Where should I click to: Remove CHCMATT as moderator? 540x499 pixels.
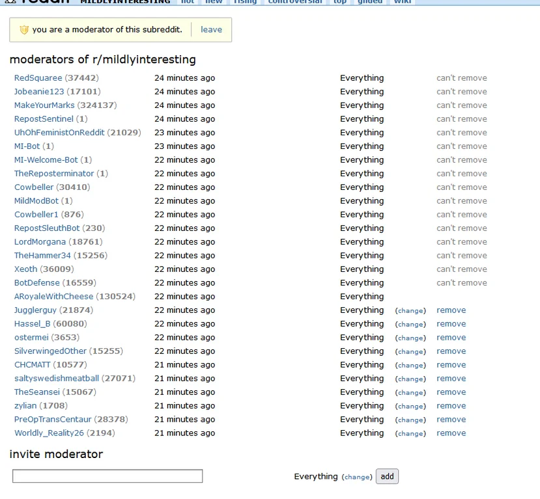(451, 365)
